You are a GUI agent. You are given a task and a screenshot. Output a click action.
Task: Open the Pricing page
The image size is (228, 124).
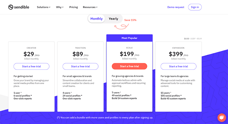click(73, 7)
